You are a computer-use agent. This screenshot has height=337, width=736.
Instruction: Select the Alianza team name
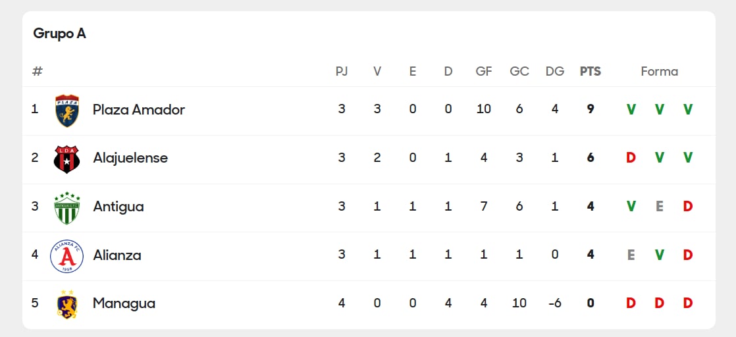[x=117, y=255]
